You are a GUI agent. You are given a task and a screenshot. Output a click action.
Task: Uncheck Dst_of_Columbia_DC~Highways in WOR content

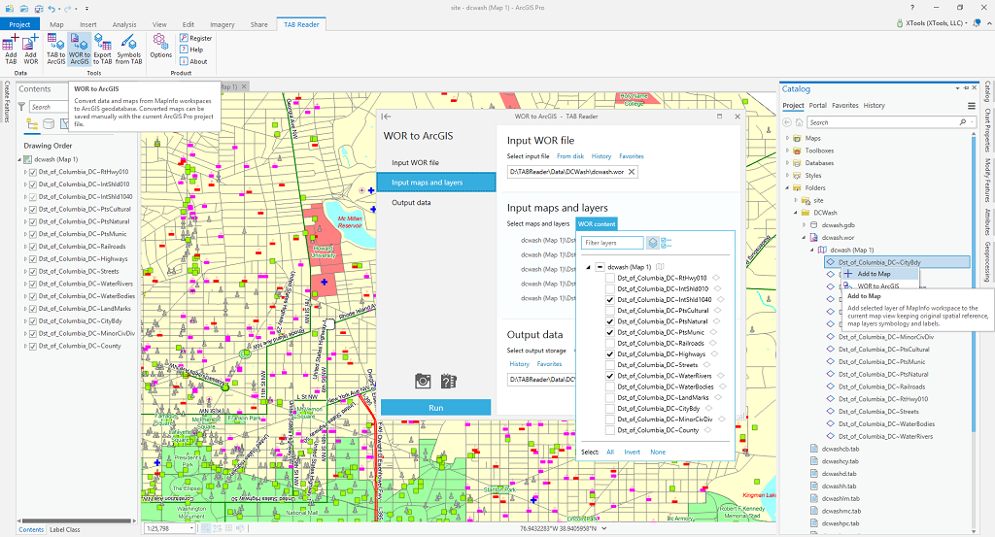click(x=610, y=353)
